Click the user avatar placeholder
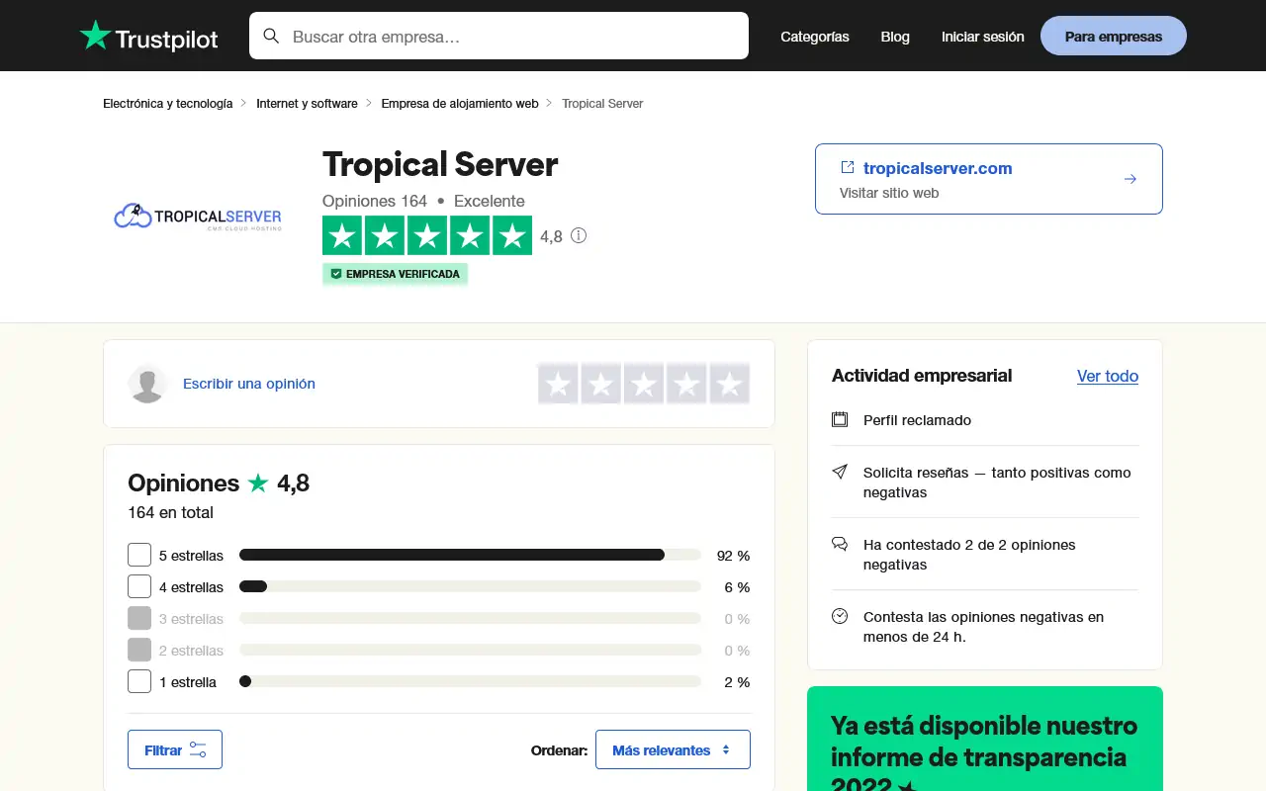The width and height of the screenshot is (1266, 791). [147, 384]
